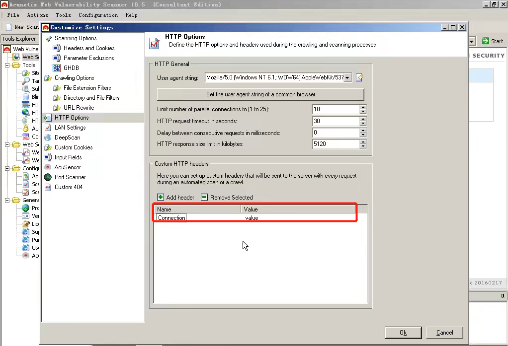Increase HTTP response size limit
Image resolution: width=508 pixels, height=346 pixels.
click(x=363, y=142)
